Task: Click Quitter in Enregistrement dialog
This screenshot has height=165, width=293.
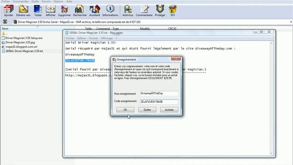Action: (147, 110)
